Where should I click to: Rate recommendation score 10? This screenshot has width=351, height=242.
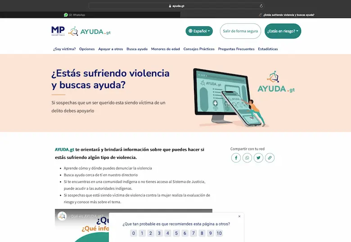click(x=219, y=233)
